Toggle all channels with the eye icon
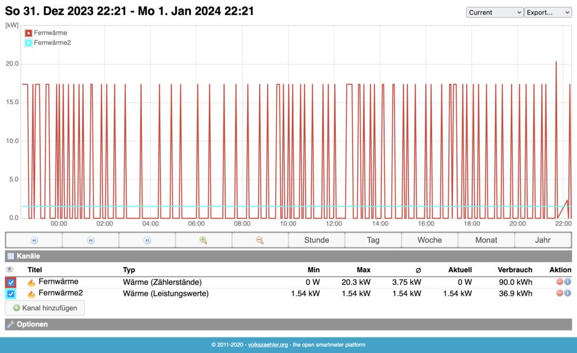Image resolution: width=577 pixels, height=353 pixels. 9,269
